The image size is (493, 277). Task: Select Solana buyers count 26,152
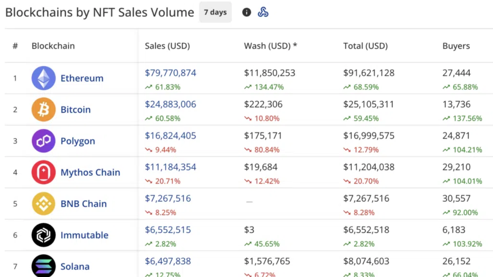(x=456, y=261)
